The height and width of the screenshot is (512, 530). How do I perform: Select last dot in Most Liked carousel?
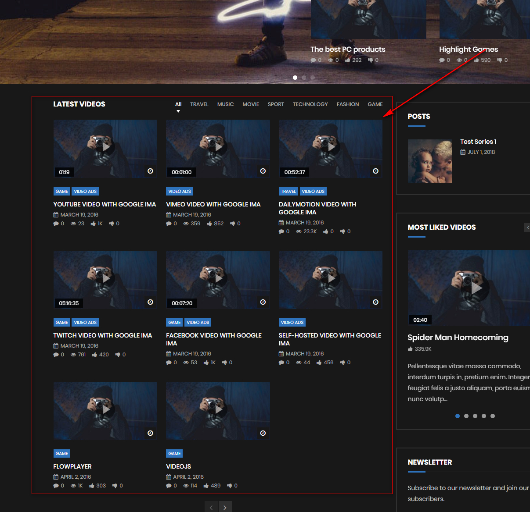click(x=493, y=416)
